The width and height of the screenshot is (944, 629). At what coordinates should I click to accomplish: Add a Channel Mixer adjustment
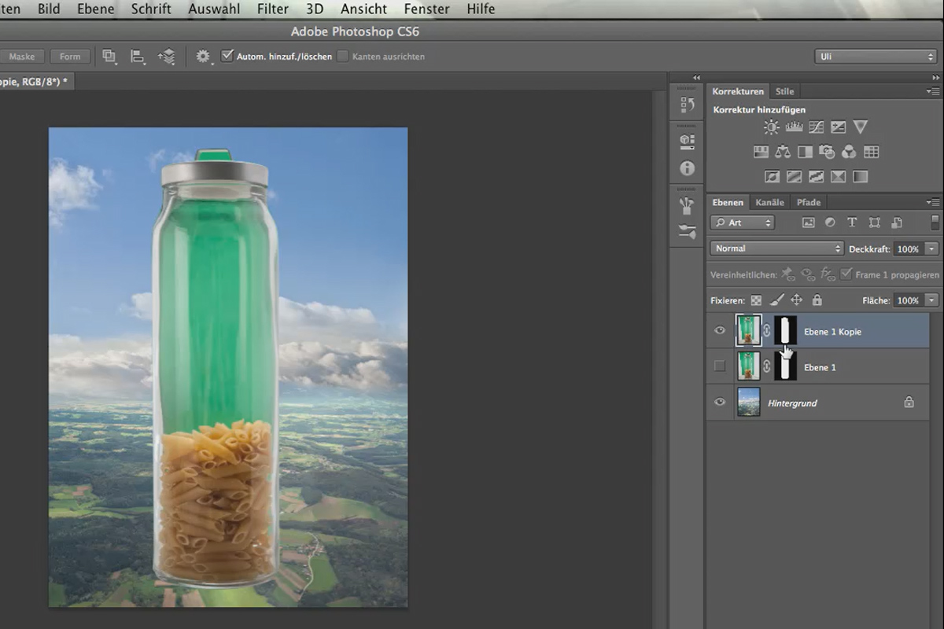point(849,152)
